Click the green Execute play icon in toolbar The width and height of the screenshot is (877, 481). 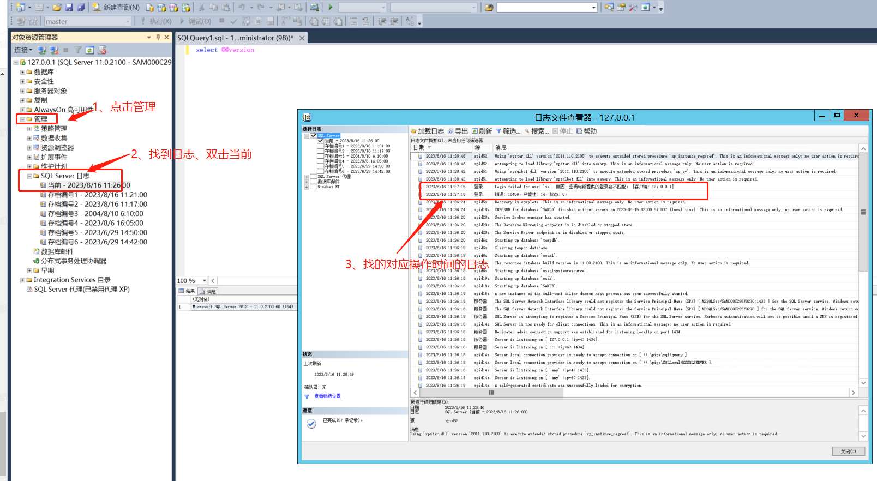(330, 7)
